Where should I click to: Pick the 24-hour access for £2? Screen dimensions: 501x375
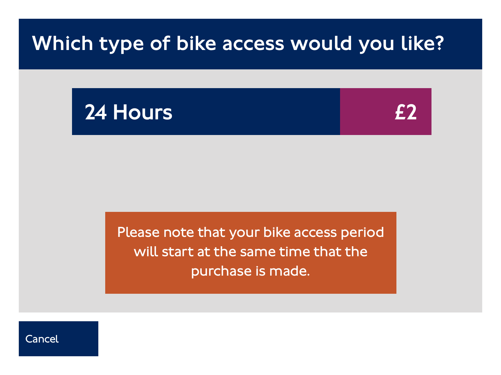click(251, 112)
